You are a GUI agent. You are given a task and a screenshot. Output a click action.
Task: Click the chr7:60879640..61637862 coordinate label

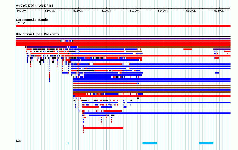click(34, 6)
